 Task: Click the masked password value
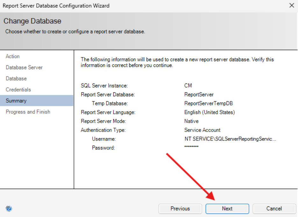[x=191, y=147]
